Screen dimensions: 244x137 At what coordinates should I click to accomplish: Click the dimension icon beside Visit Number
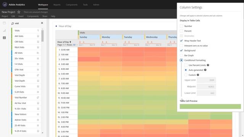pos(38,97)
